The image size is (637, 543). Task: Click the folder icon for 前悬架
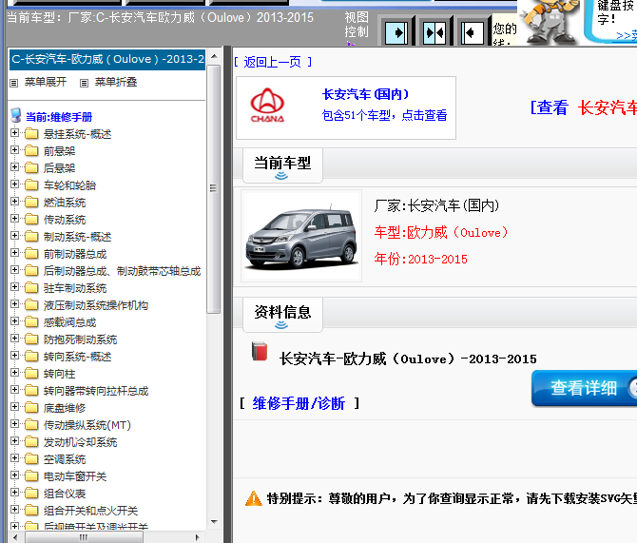31,151
